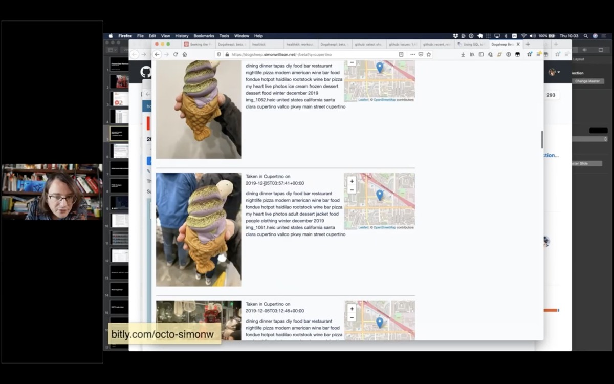Zoom in on the img_1061 map

pyautogui.click(x=352, y=181)
